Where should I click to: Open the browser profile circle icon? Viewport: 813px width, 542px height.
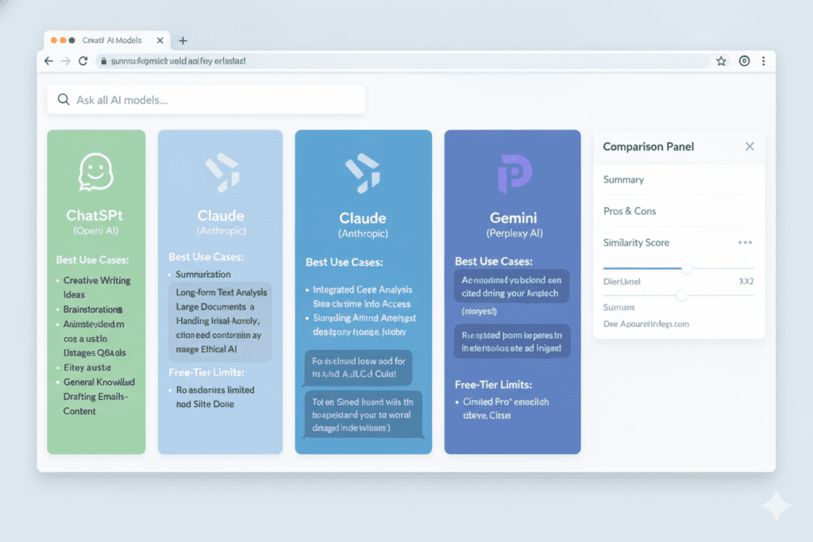pos(744,61)
